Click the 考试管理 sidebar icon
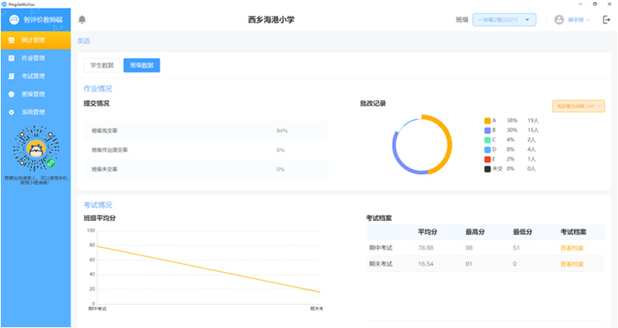Viewport: 618px width, 328px height. [x=11, y=76]
